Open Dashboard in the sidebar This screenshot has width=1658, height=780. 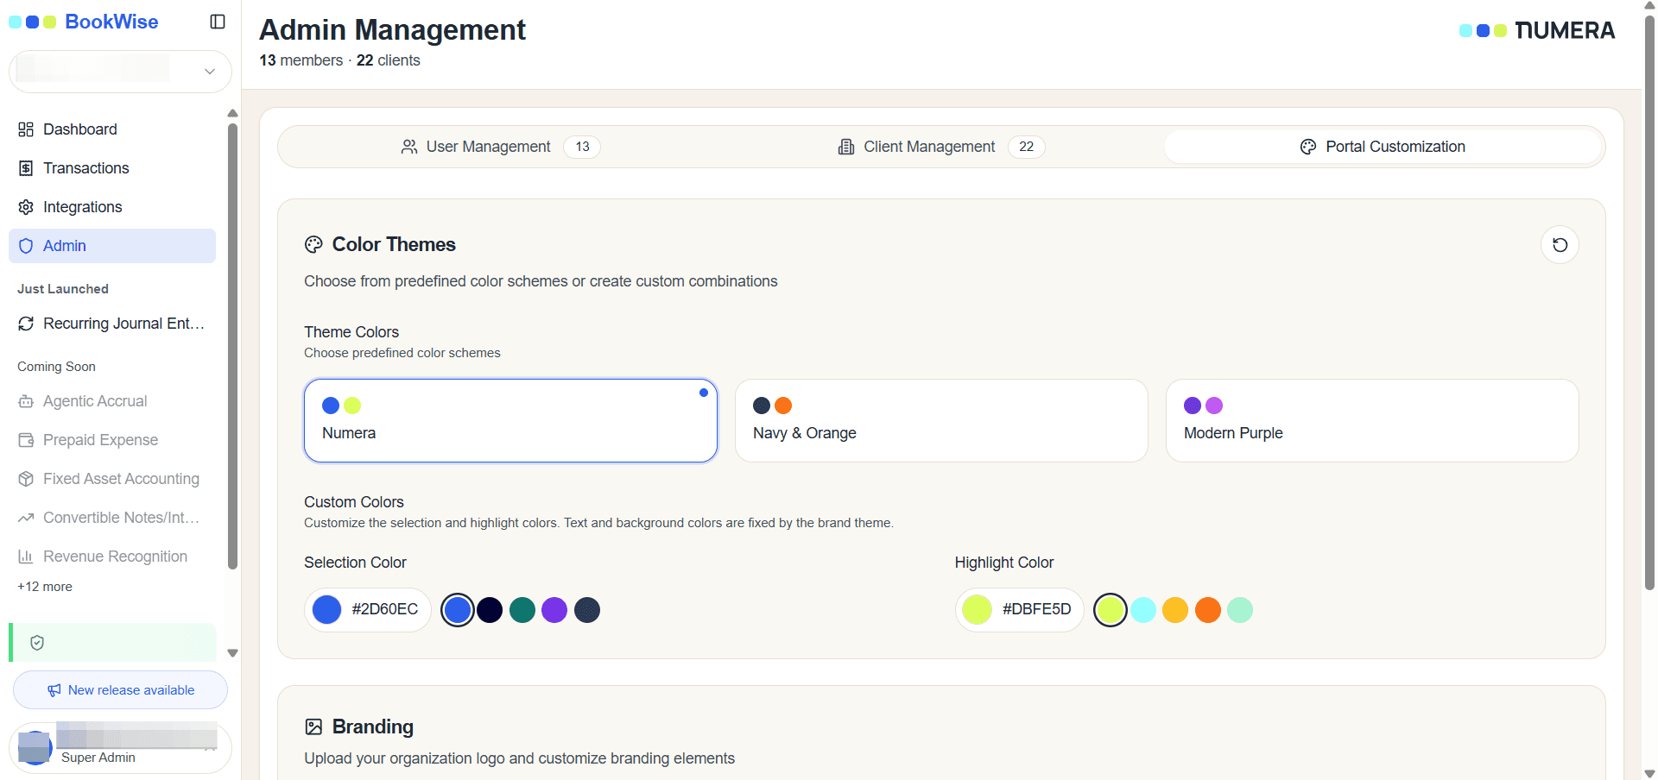112,129
